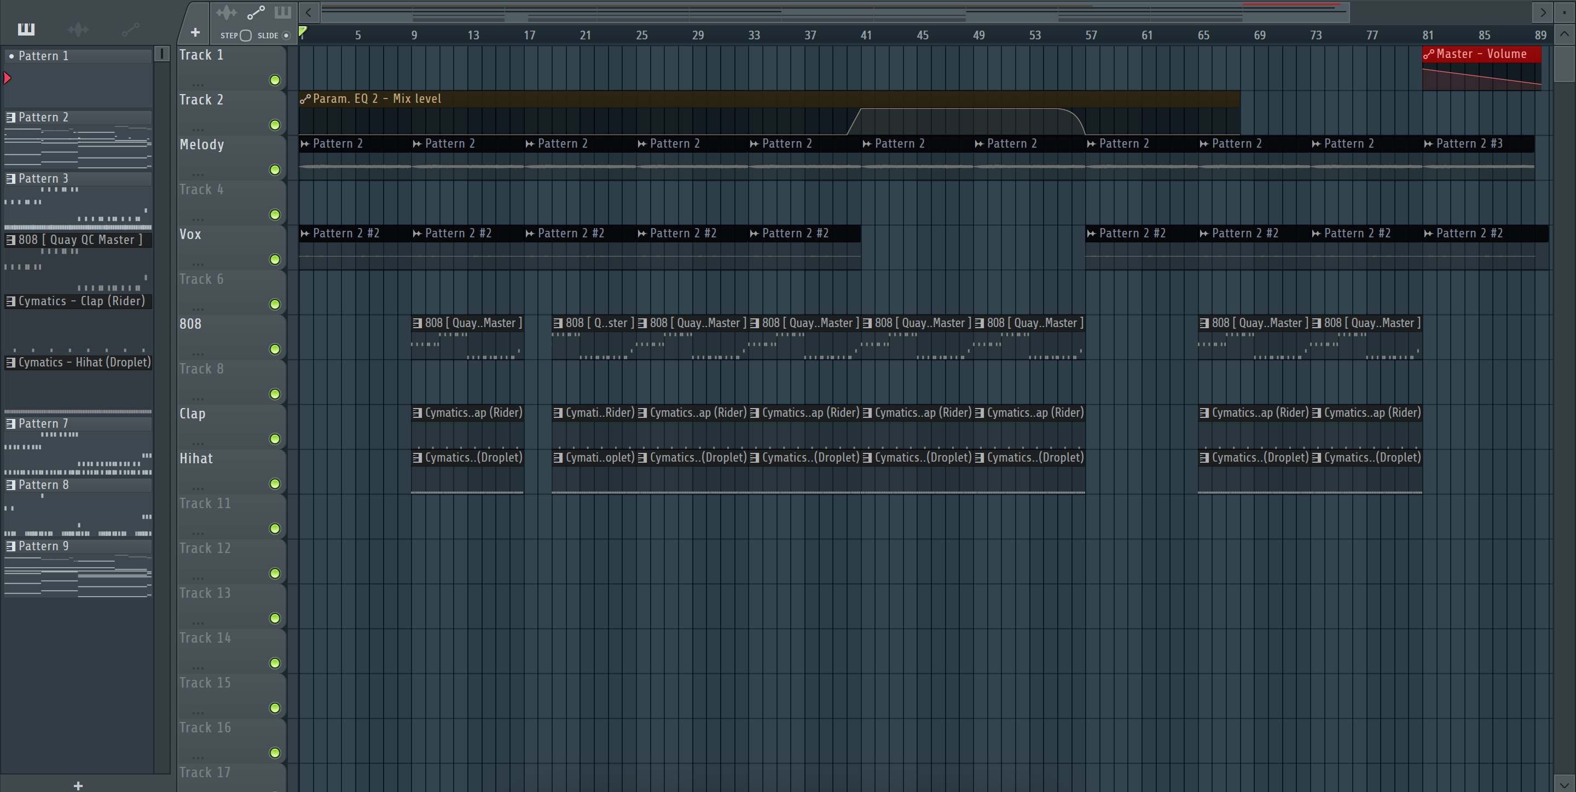This screenshot has width=1576, height=792.
Task: Show automation clips in the picker panel
Action: 130,29
